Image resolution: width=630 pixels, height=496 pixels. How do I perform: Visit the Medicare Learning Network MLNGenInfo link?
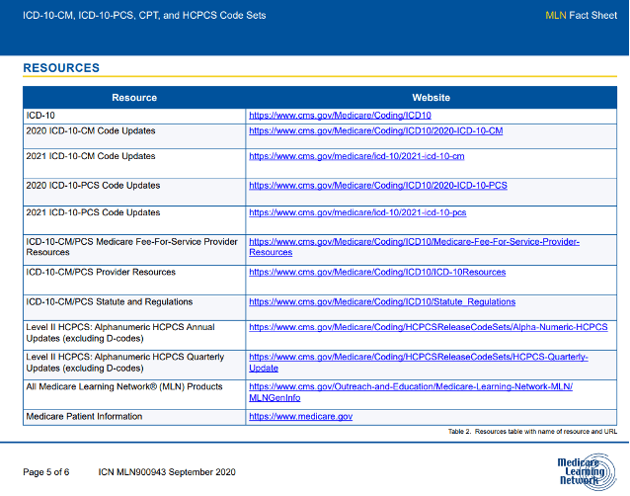[x=410, y=386]
